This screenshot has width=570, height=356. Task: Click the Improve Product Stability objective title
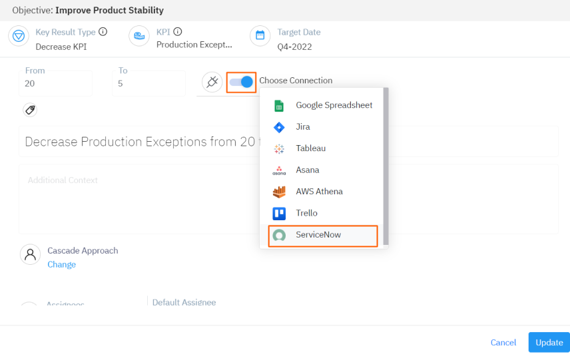click(109, 10)
